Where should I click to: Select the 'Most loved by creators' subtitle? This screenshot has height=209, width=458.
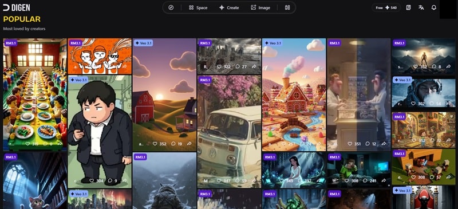click(x=24, y=29)
